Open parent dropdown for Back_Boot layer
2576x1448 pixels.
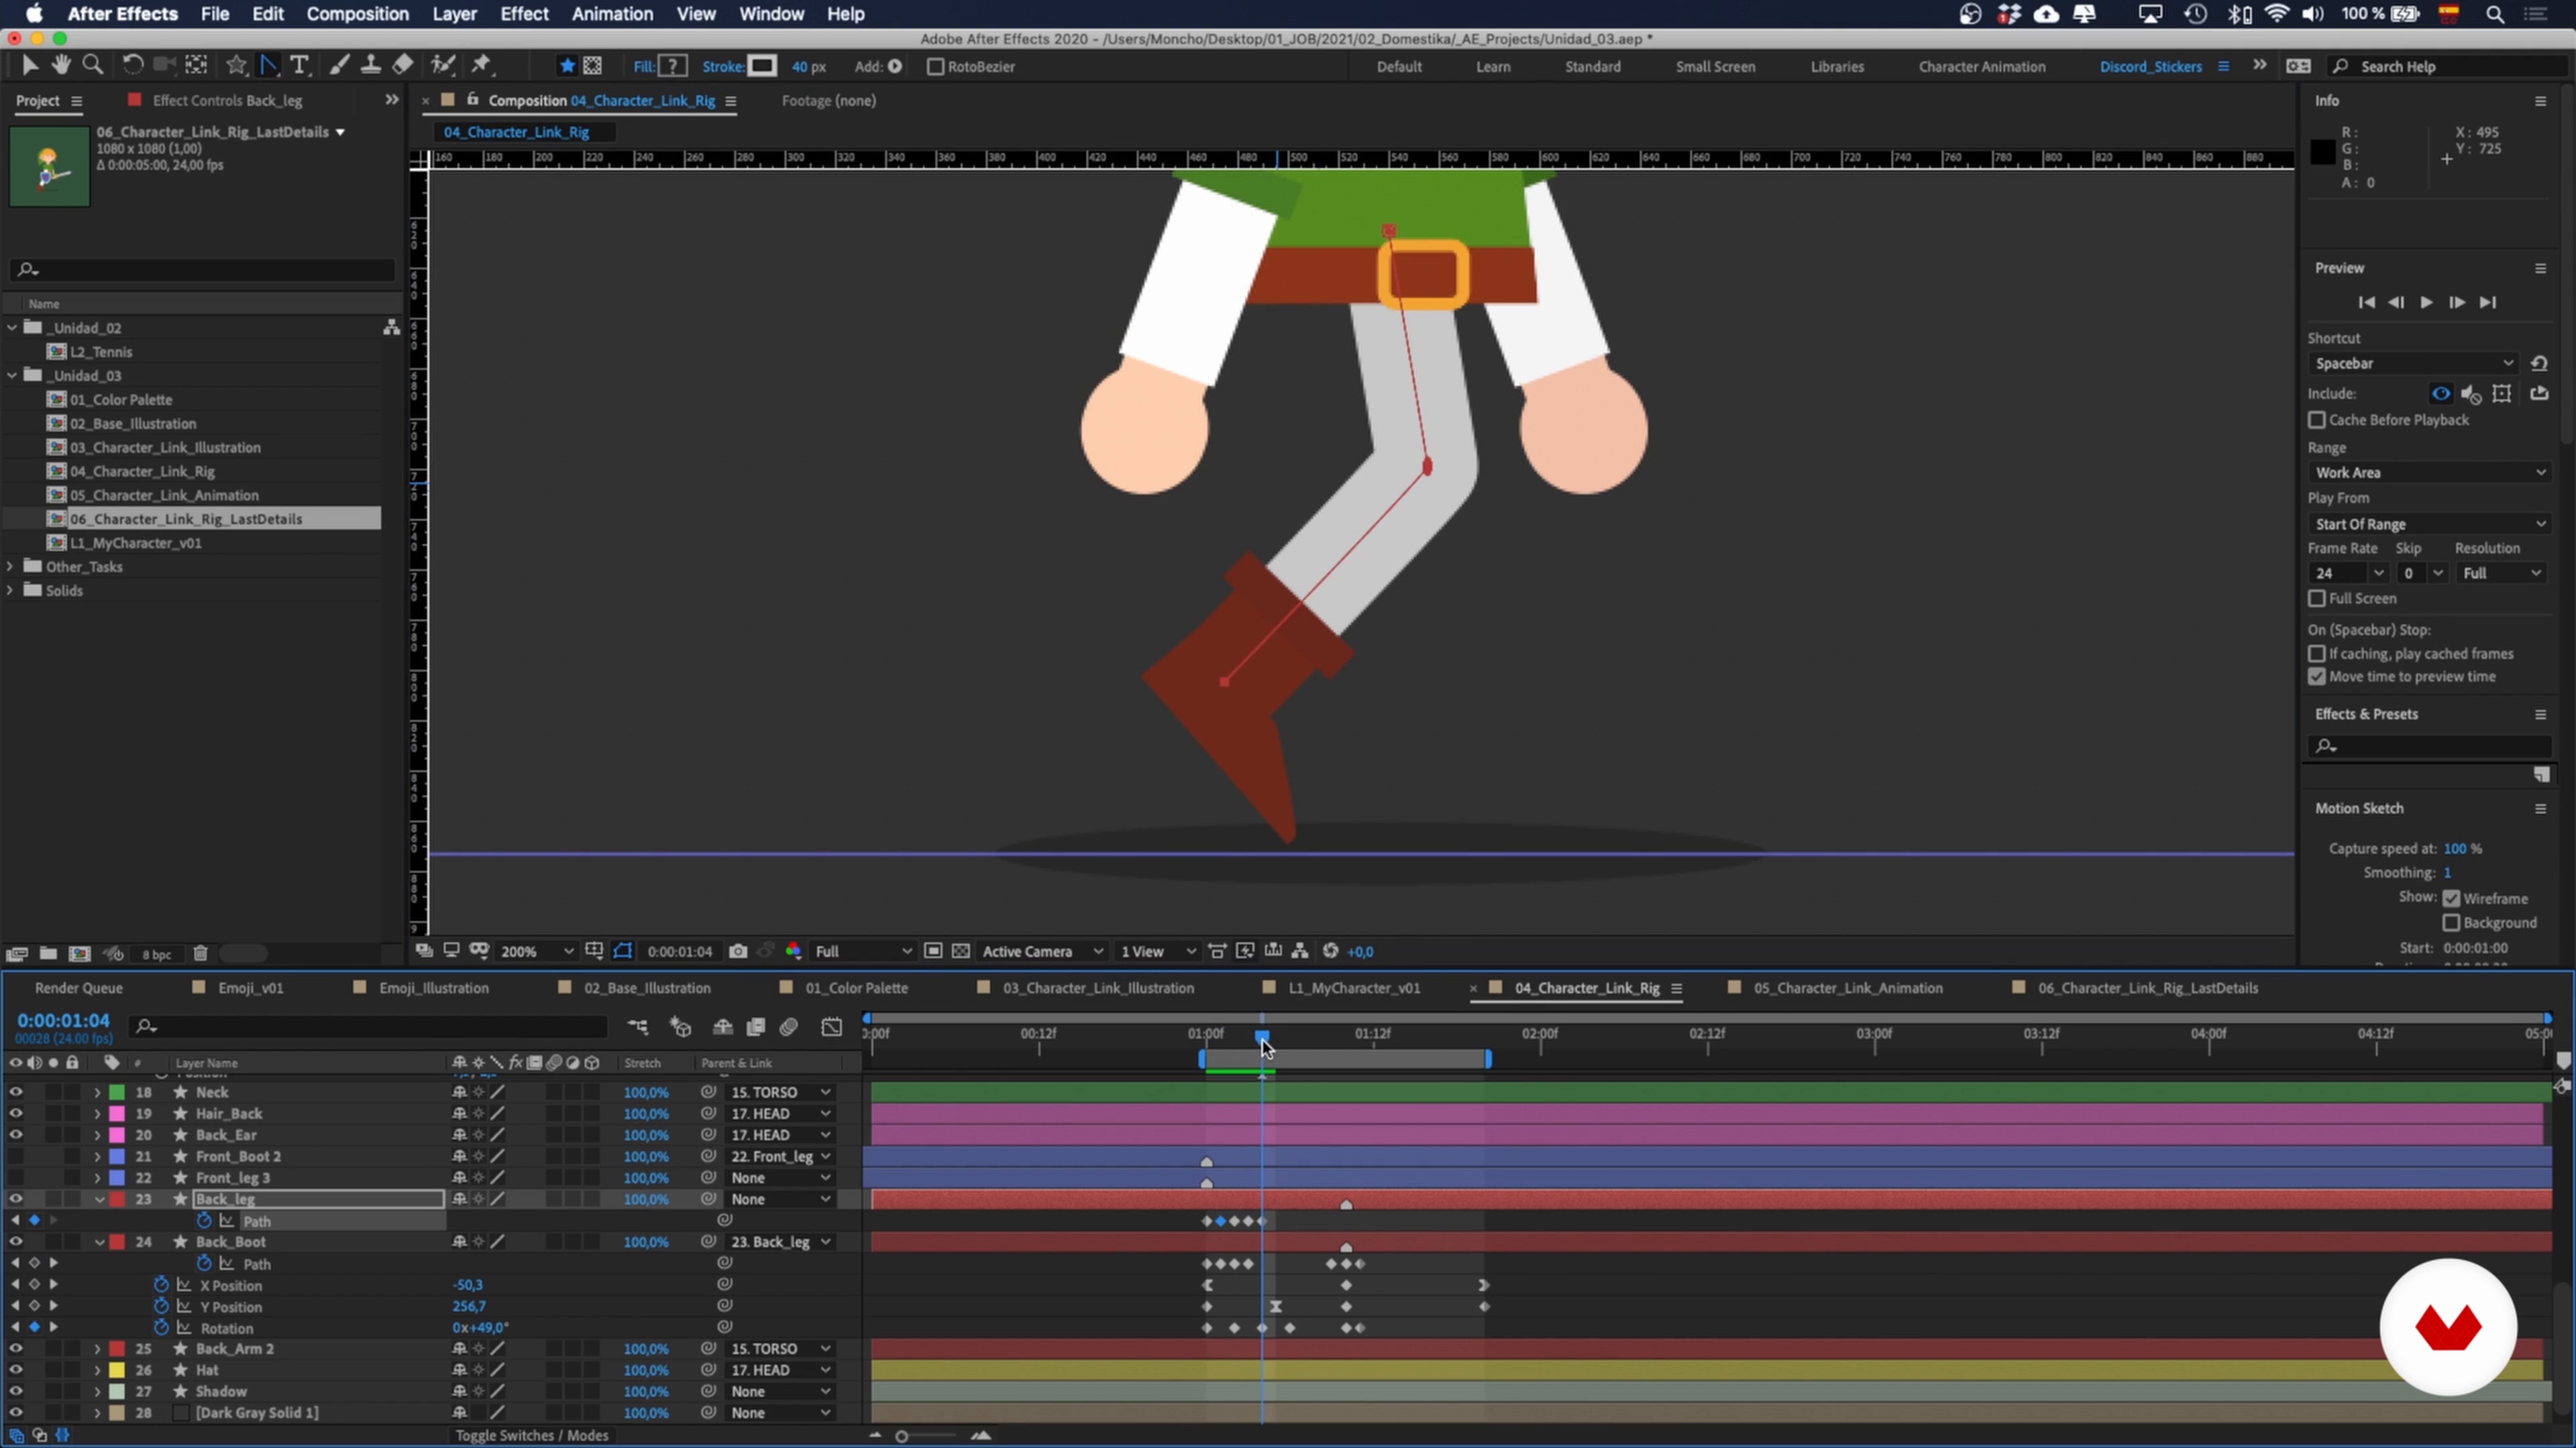click(781, 1242)
